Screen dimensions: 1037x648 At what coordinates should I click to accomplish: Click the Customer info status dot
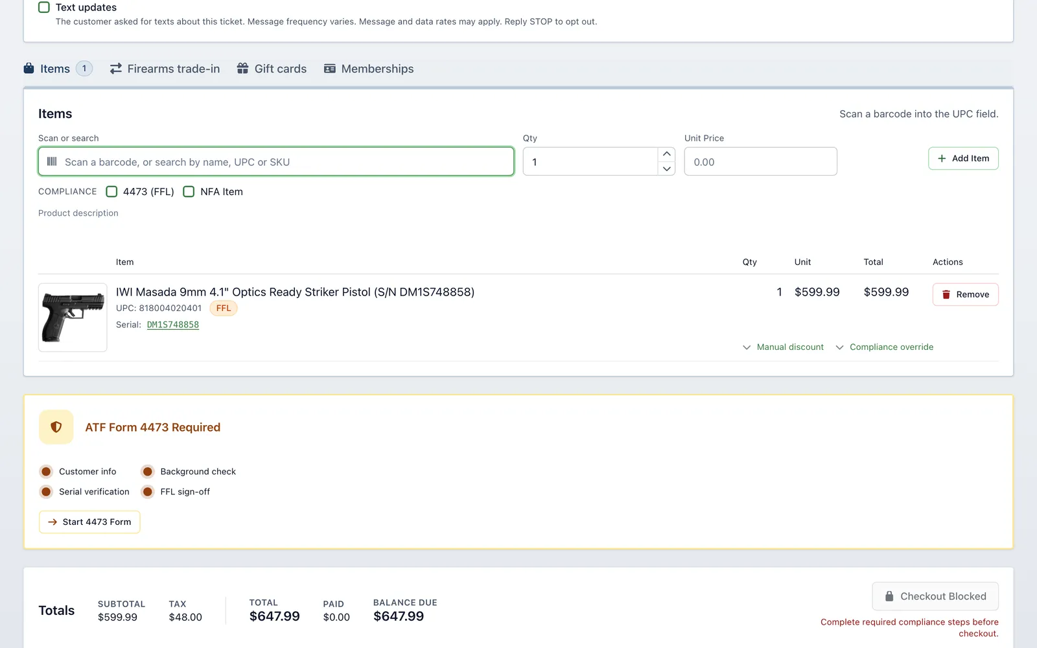[46, 472]
